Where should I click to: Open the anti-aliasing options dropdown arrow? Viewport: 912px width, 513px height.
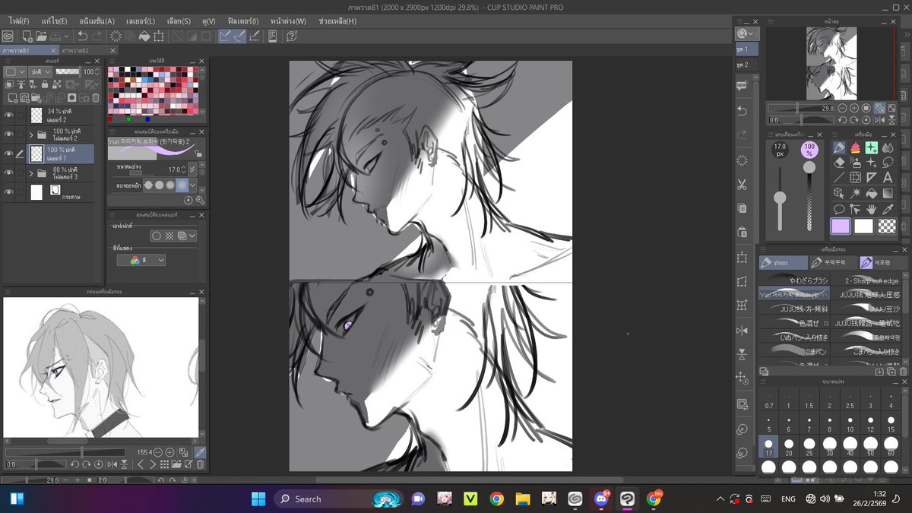193,185
